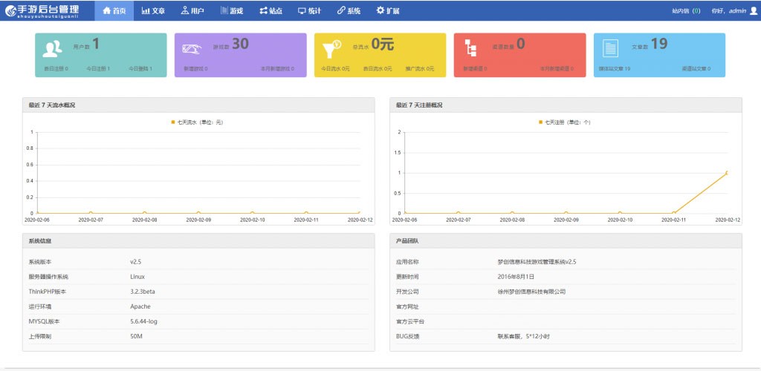Open the 统计 statistics menu
This screenshot has height=371, width=761.
click(x=309, y=11)
